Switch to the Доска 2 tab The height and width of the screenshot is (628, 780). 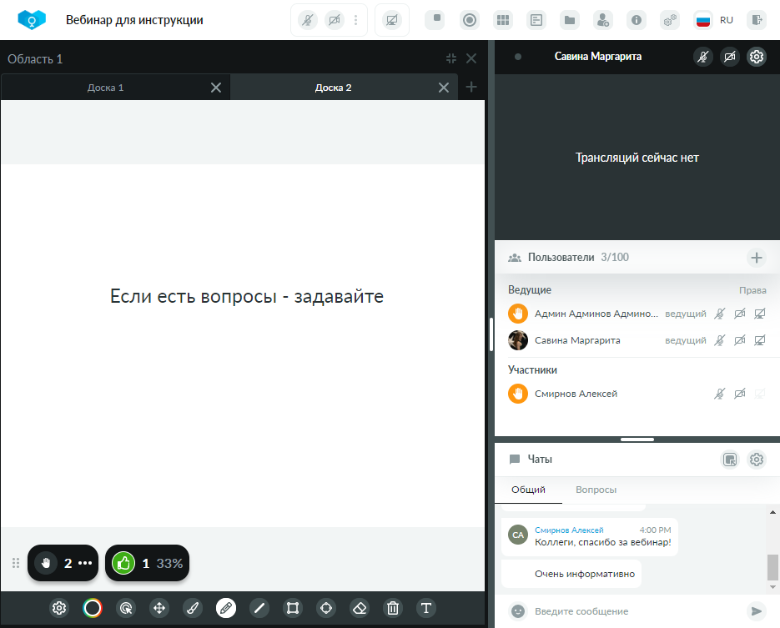[x=334, y=88]
